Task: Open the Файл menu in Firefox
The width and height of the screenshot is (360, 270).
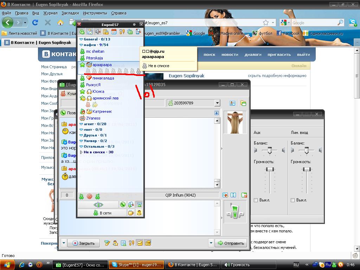Action: tap(6, 13)
